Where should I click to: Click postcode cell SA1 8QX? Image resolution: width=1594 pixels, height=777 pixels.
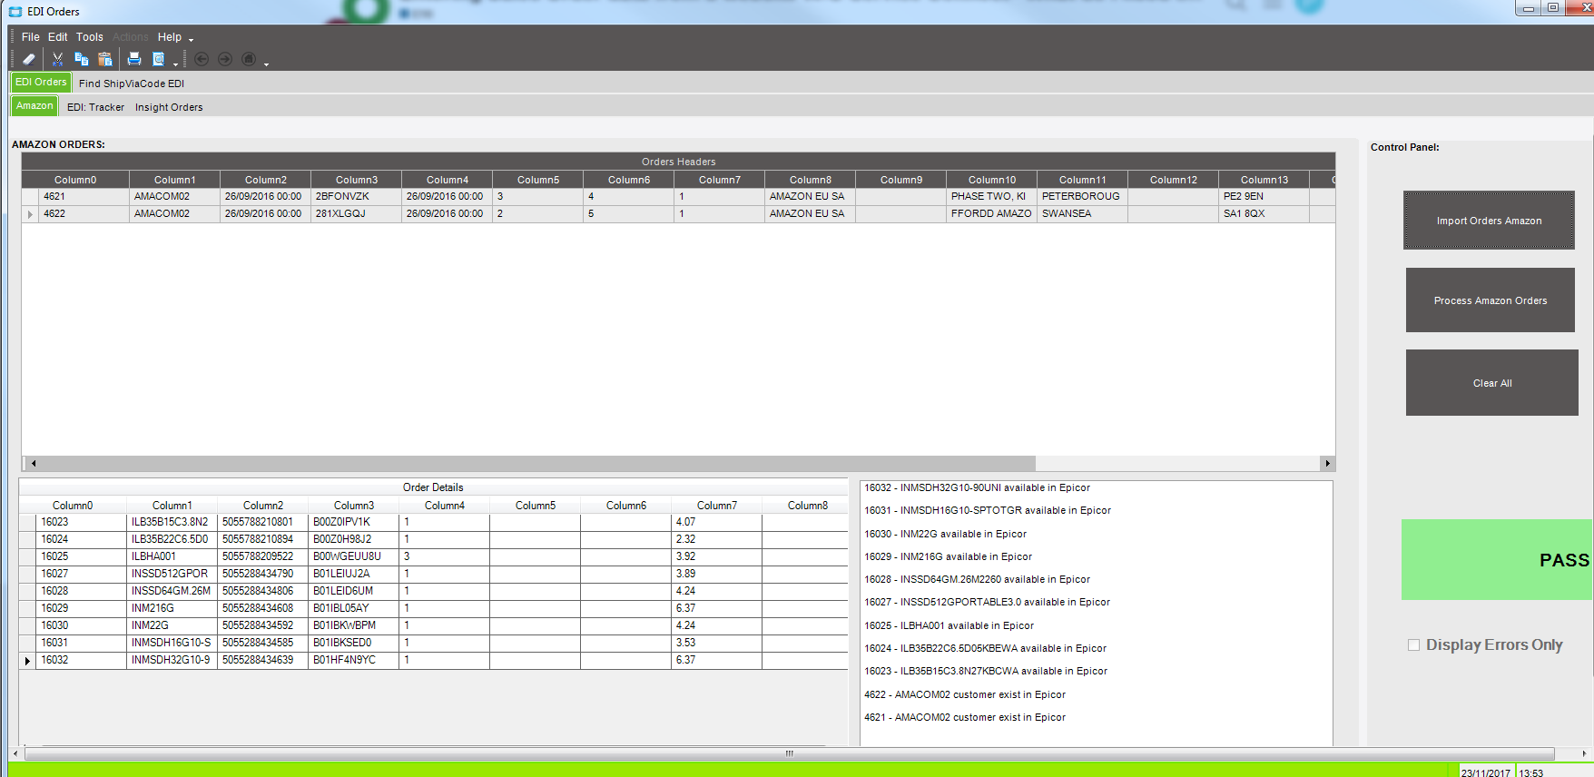(1264, 214)
